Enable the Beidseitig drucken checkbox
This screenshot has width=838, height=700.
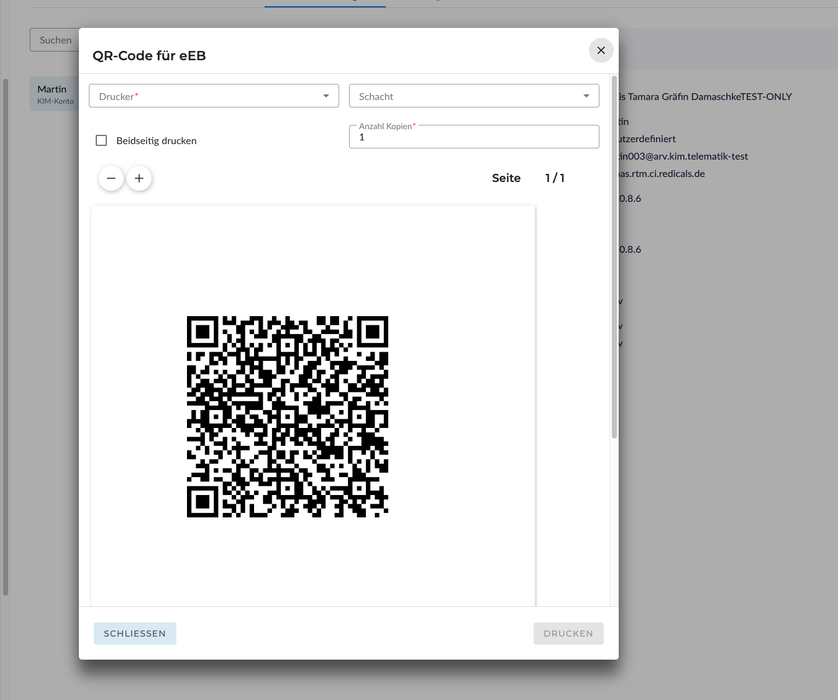(x=101, y=140)
